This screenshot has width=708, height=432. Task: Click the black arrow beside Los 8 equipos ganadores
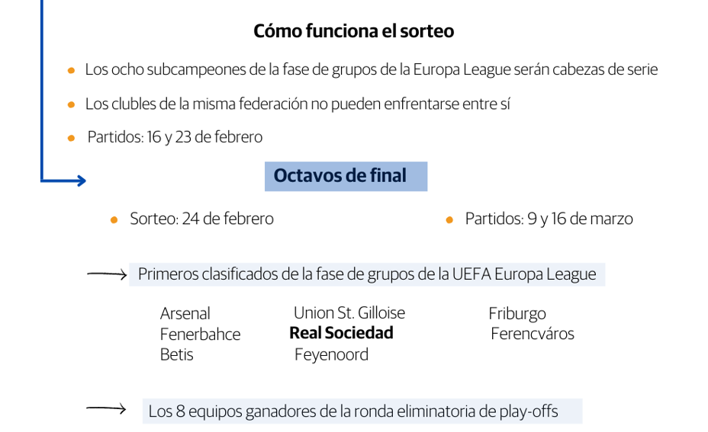point(106,410)
